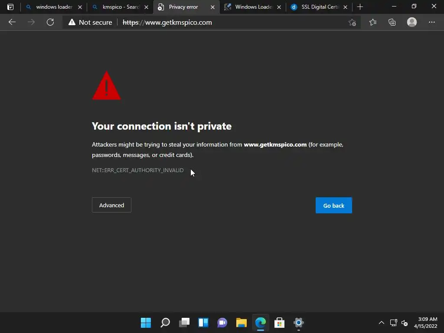Open Microsoft Store from the taskbar
This screenshot has width=444, height=333.
[280, 323]
